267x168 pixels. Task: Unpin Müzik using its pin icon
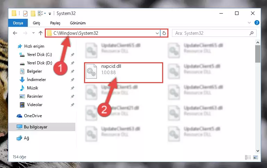[72, 88]
